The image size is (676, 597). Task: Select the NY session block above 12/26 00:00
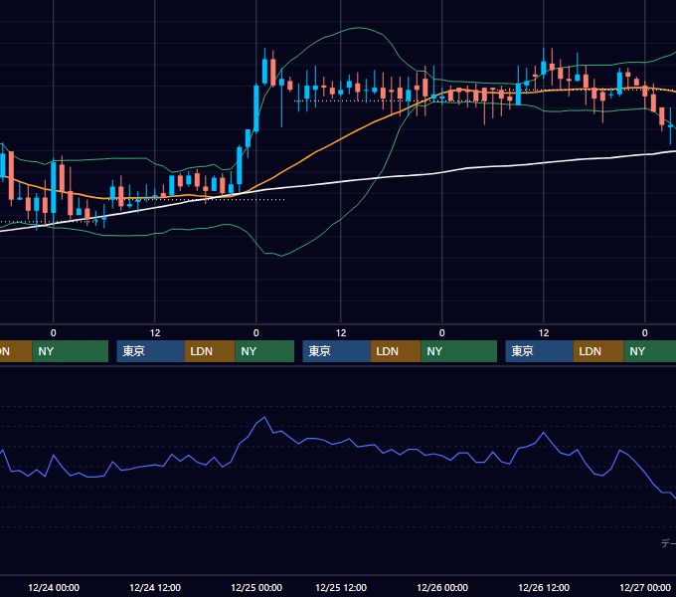[x=458, y=351]
